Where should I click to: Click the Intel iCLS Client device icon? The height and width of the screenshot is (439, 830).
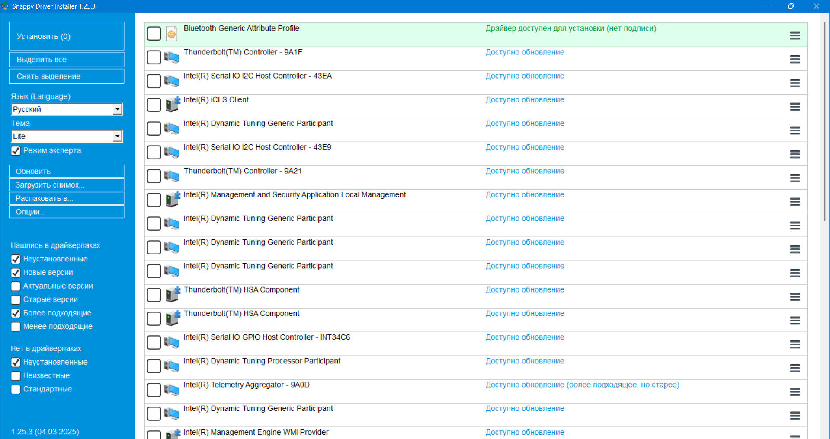click(172, 105)
